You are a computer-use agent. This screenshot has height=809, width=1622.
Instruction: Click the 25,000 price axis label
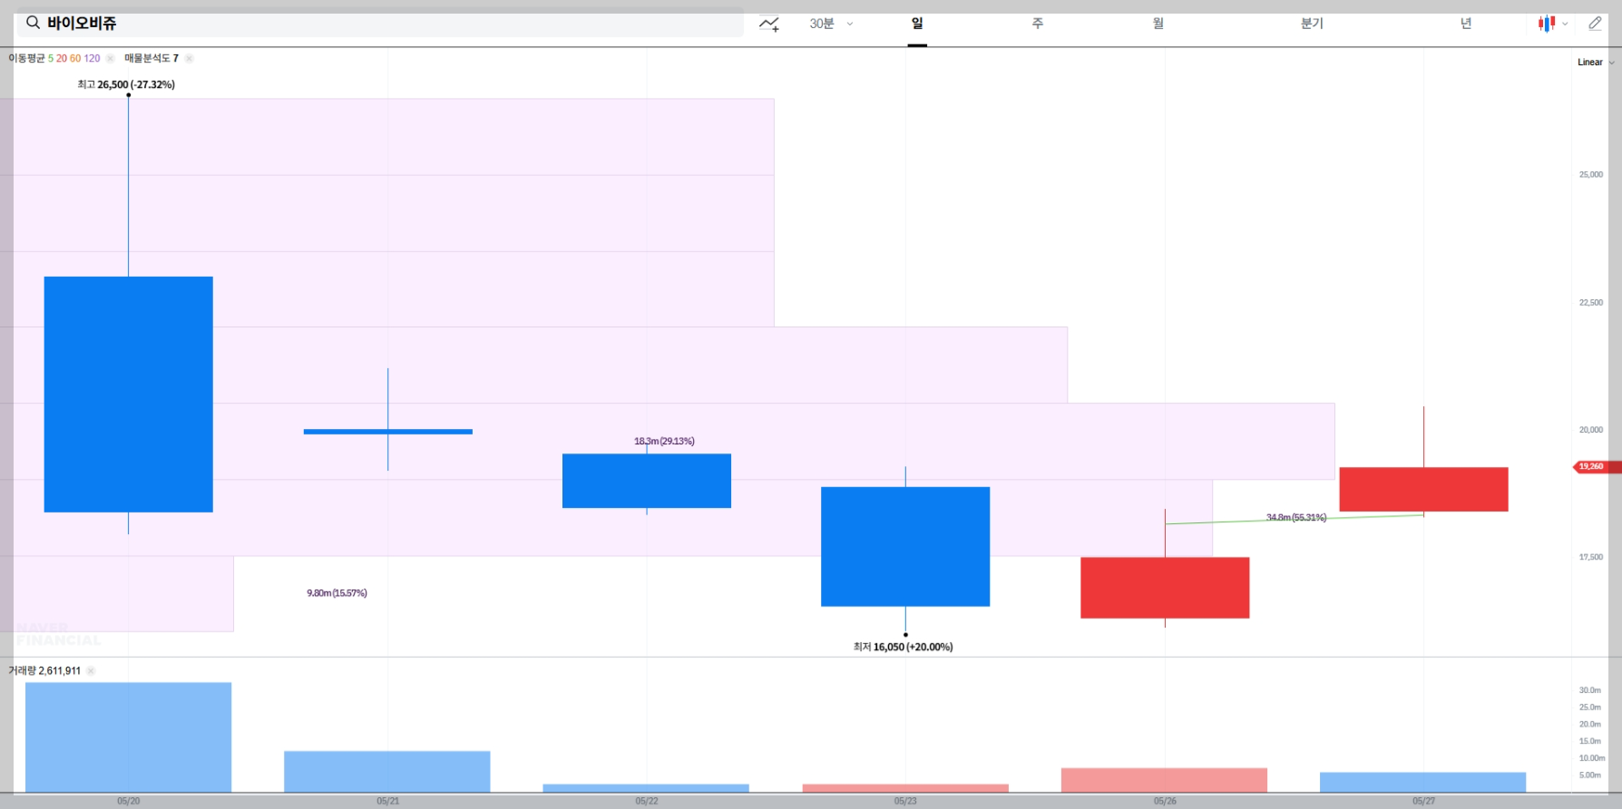1590,174
